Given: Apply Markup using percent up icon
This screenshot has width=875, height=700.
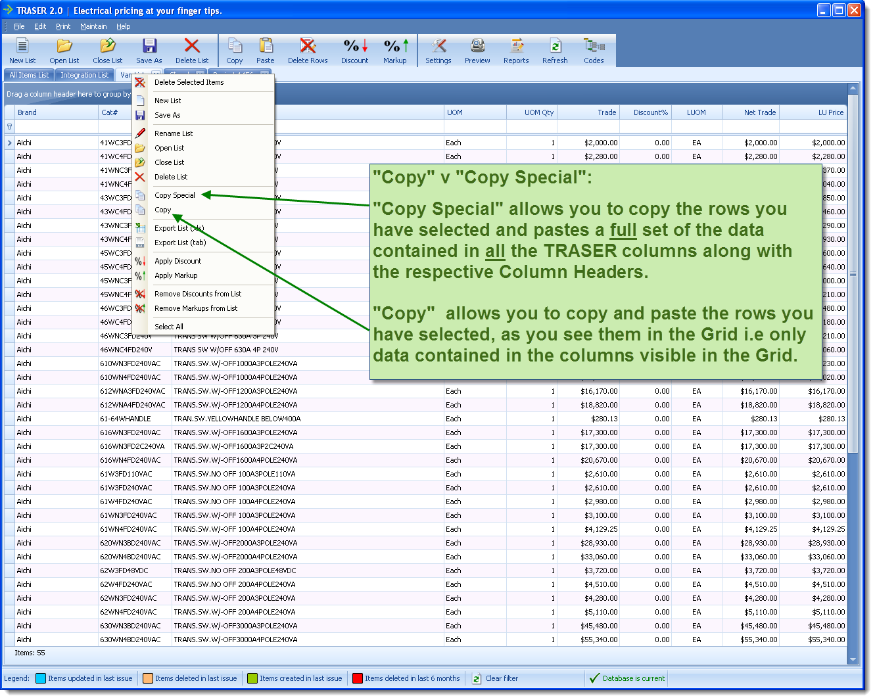Looking at the screenshot, I should 395,45.
